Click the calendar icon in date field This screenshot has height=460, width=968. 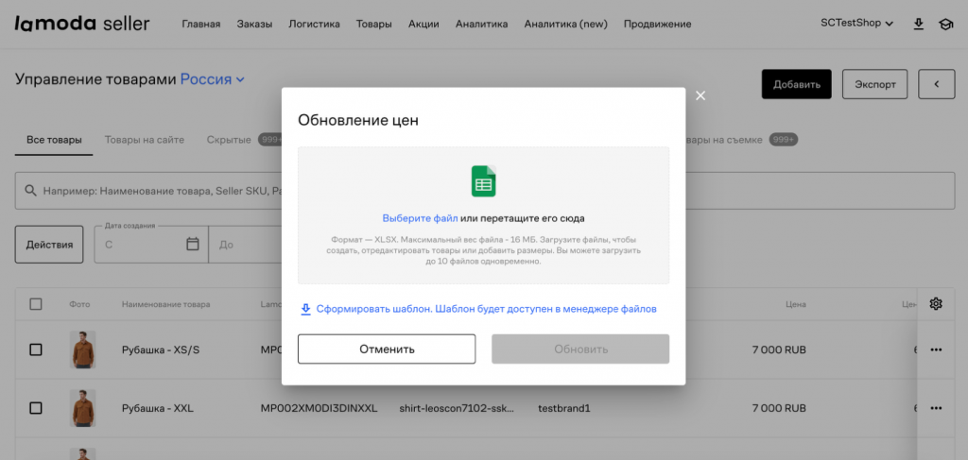pyautogui.click(x=193, y=244)
